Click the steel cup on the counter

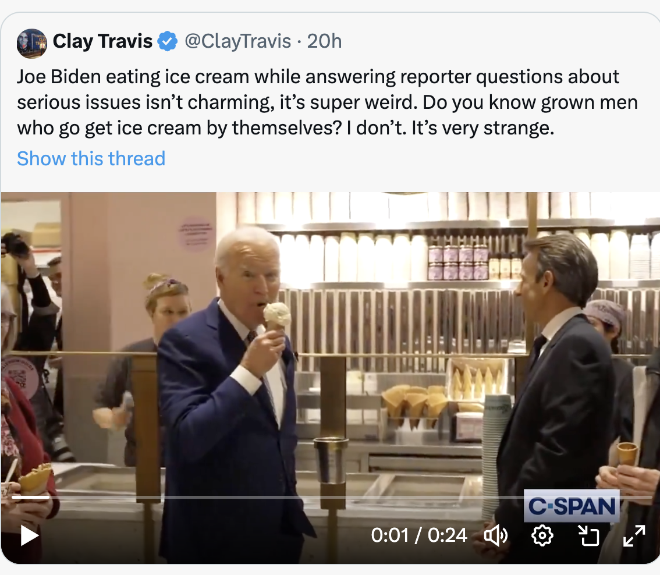(x=330, y=461)
